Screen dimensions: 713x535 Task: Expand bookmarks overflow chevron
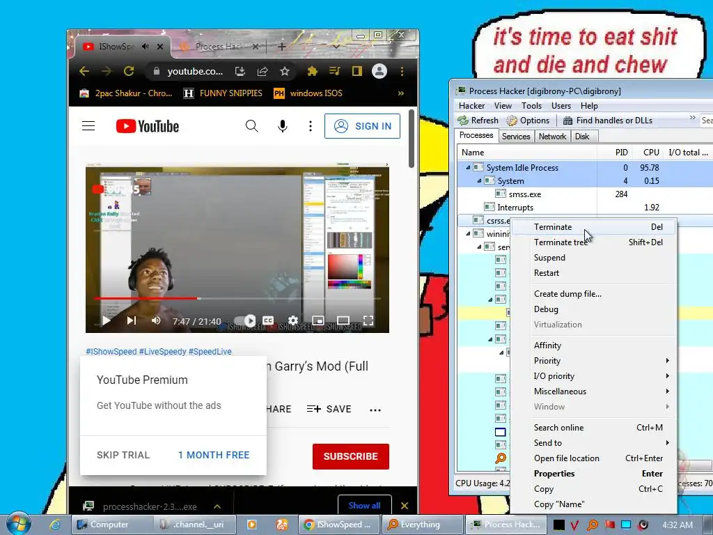pos(400,93)
